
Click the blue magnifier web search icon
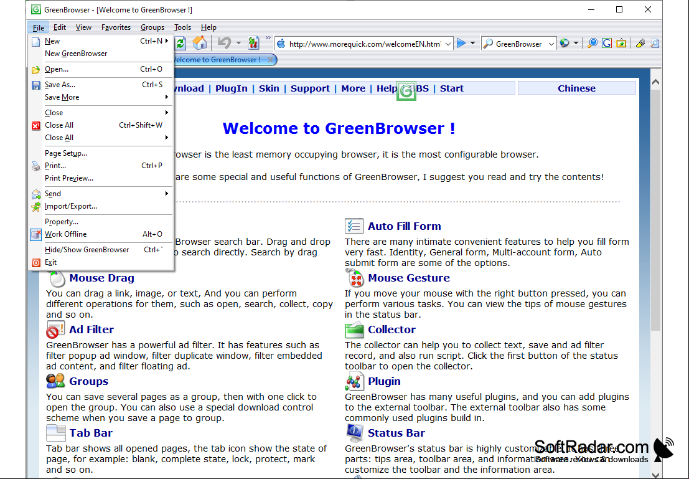[593, 43]
